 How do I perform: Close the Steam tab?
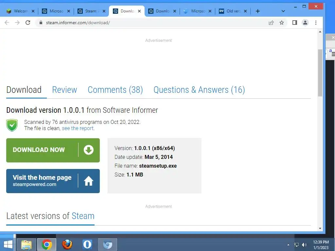click(104, 11)
